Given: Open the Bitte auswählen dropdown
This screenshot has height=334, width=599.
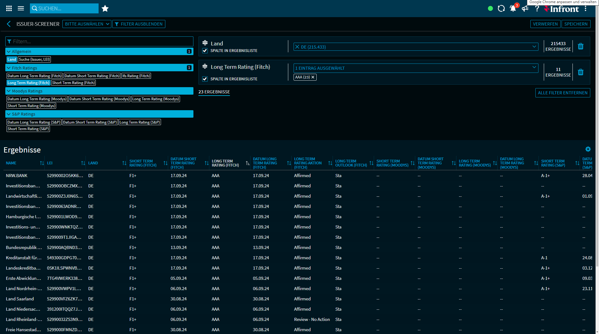Looking at the screenshot, I should pyautogui.click(x=86, y=24).
